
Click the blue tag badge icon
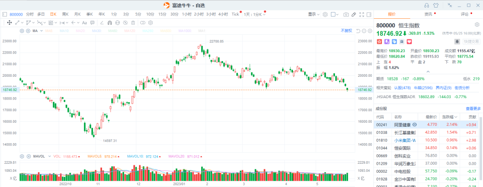(x=394, y=42)
